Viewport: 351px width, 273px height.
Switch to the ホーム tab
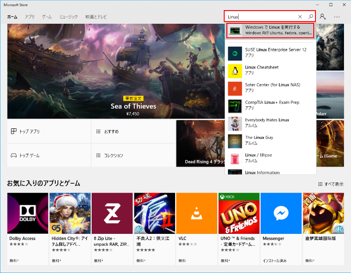[12, 17]
